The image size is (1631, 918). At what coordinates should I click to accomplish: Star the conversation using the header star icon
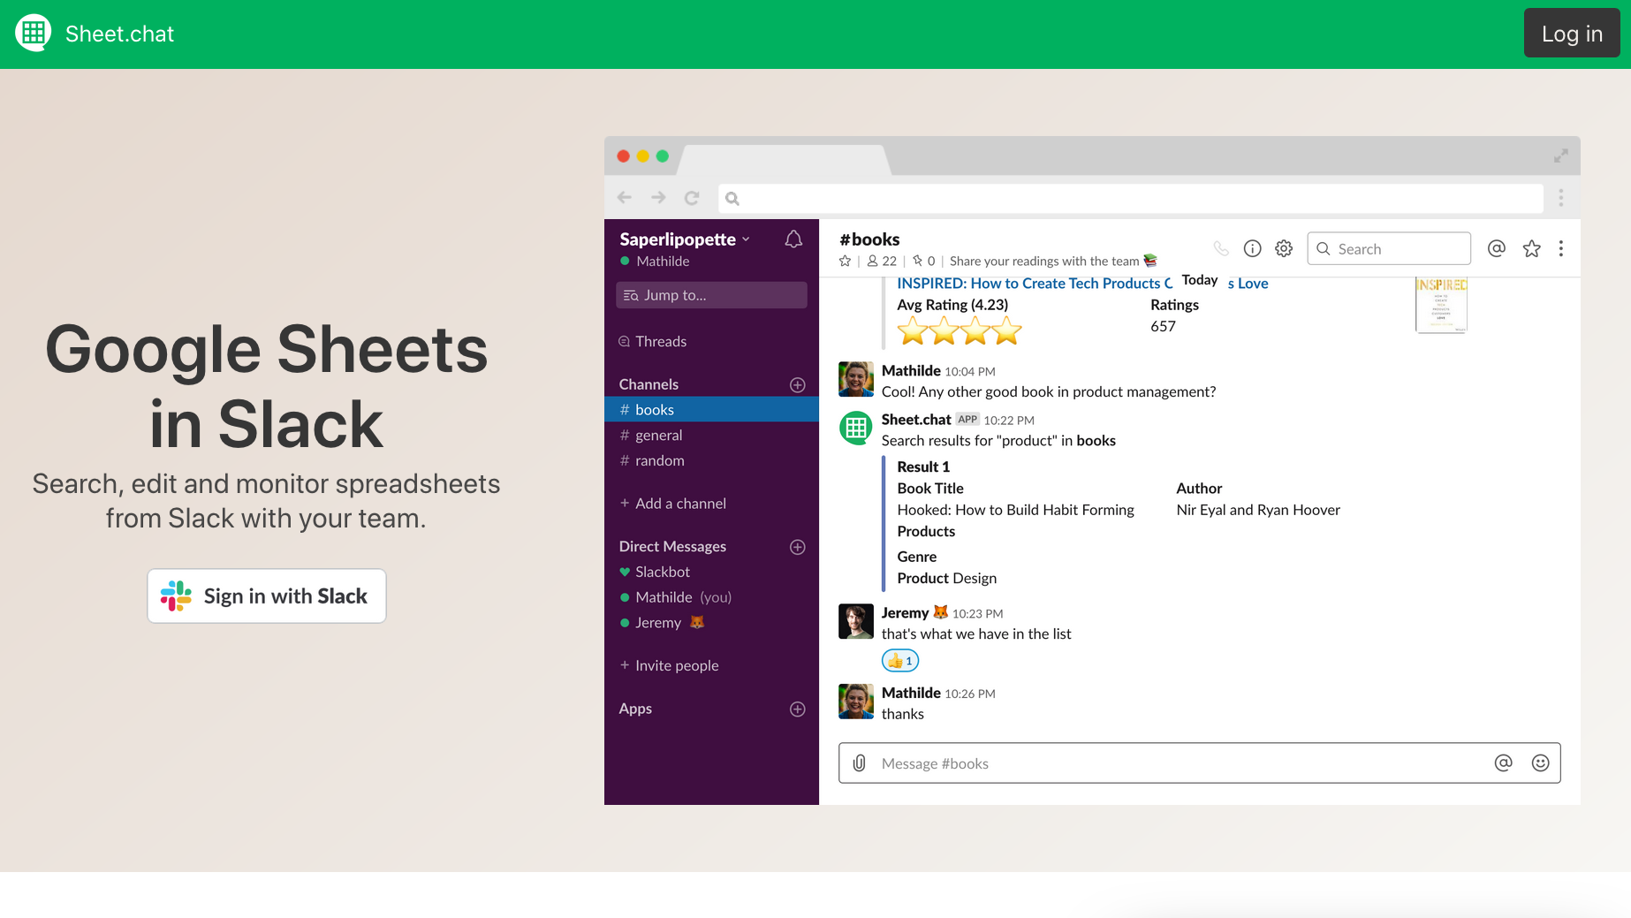click(1531, 248)
